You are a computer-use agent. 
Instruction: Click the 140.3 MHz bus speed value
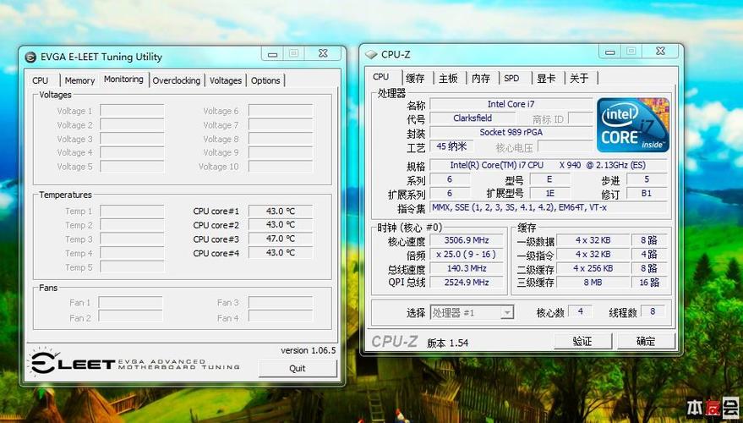[x=467, y=268]
